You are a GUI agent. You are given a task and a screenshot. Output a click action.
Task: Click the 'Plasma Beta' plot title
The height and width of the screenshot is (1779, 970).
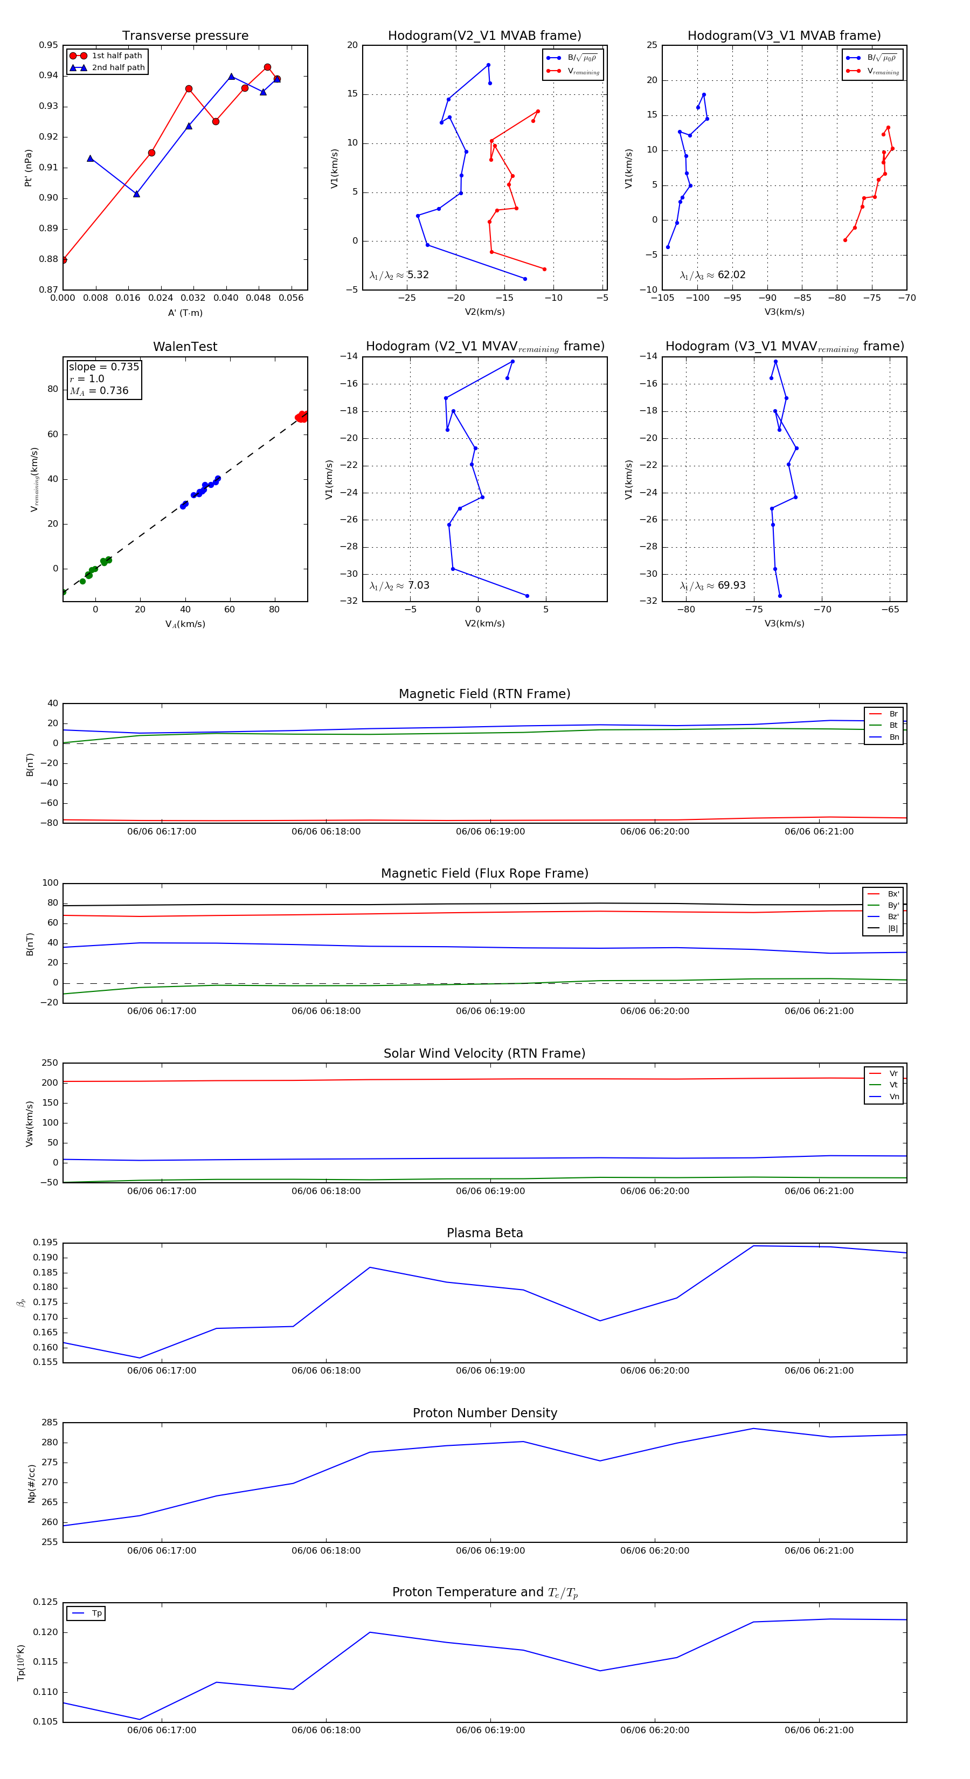click(484, 1233)
